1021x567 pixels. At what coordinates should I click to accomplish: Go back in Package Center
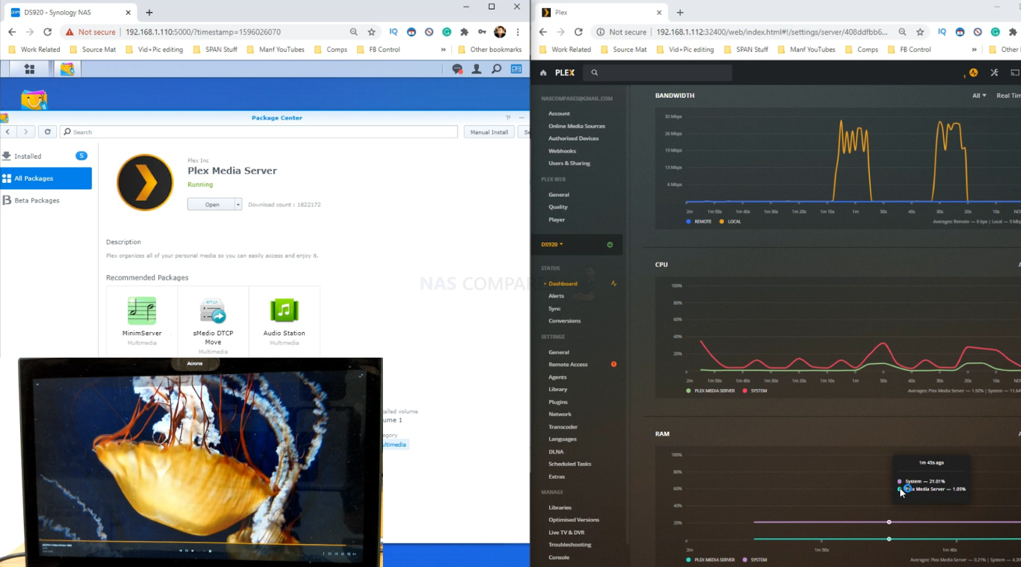click(x=8, y=132)
